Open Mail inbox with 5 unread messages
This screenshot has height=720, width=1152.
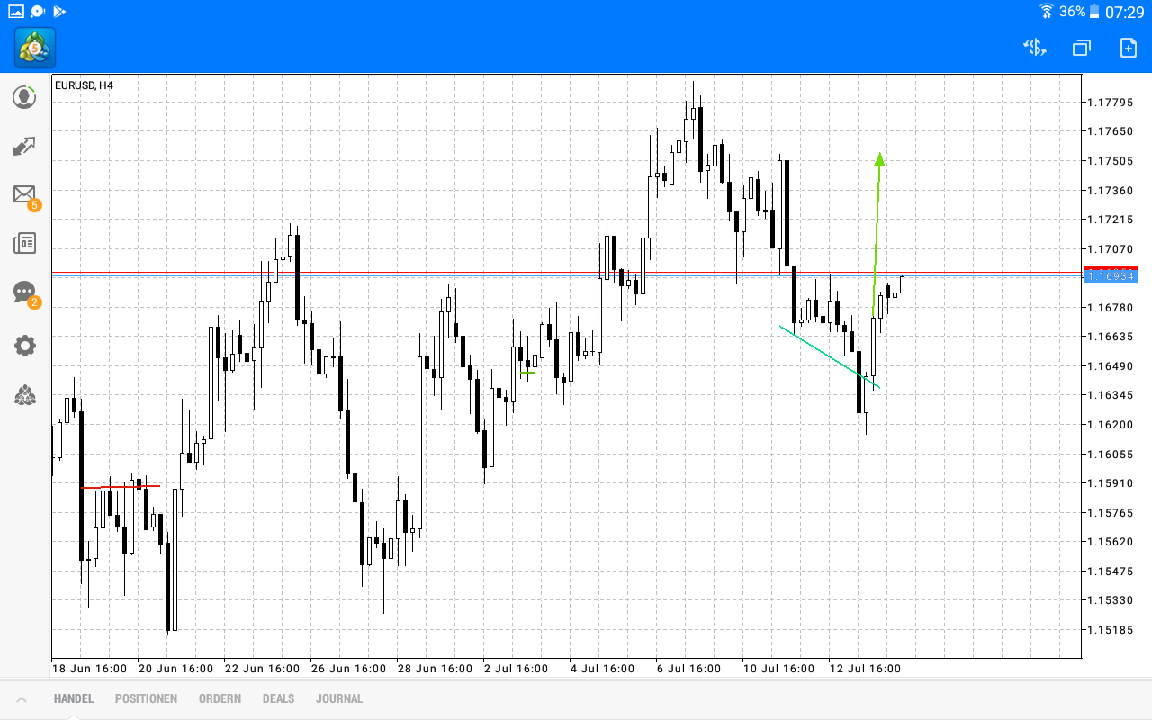pyautogui.click(x=24, y=194)
